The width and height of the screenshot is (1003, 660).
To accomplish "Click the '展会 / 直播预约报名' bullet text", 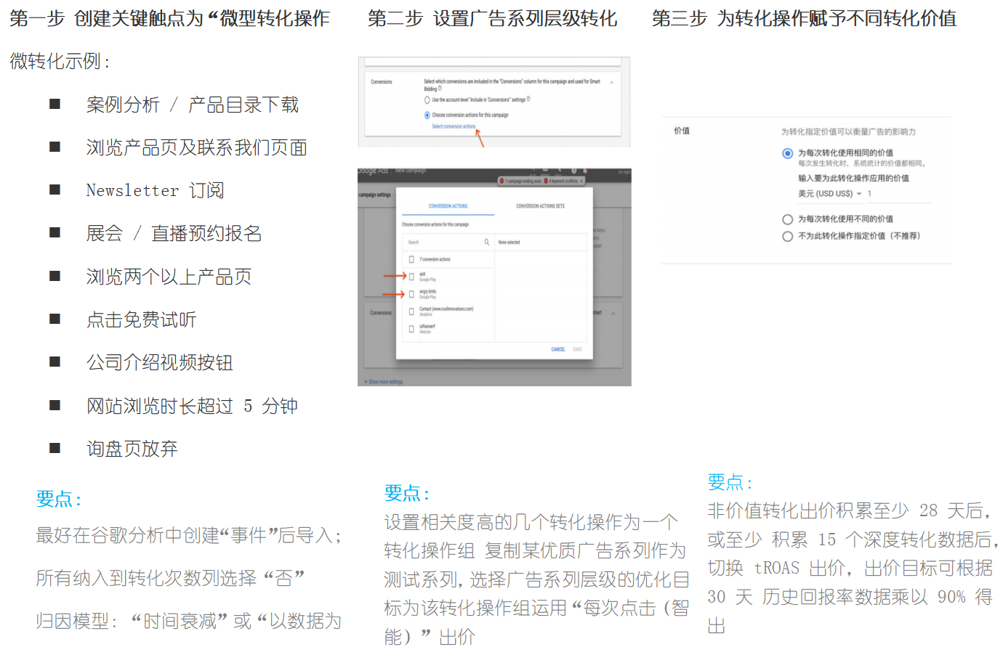I will pos(174,234).
